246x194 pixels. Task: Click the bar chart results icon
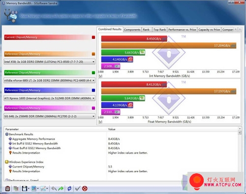tap(34, 189)
